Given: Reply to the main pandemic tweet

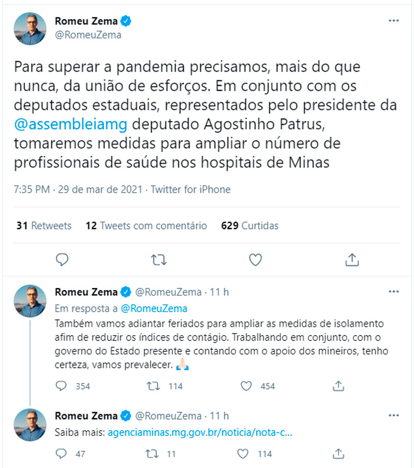Looking at the screenshot, I should pyautogui.click(x=62, y=259).
